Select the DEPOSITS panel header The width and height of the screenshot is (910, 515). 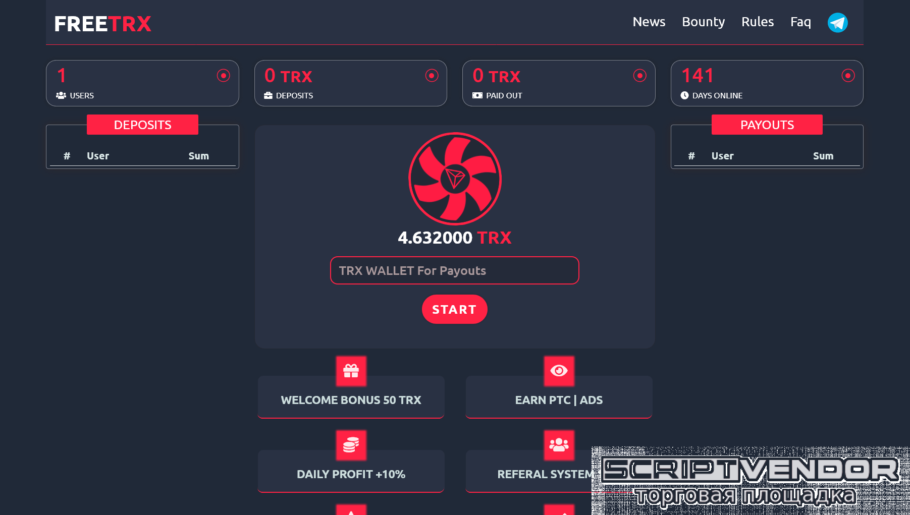point(142,125)
